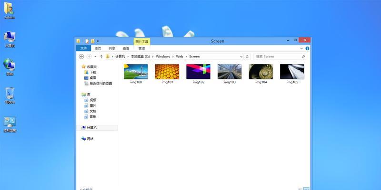Expand the address bar history dropdown

241,57
